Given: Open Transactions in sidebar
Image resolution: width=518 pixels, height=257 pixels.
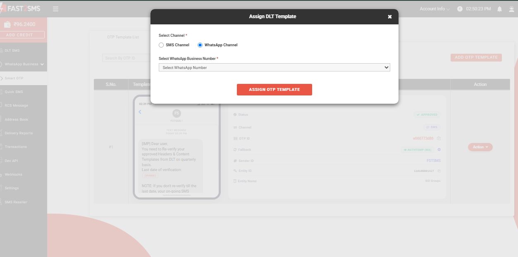Looking at the screenshot, I should (24, 147).
